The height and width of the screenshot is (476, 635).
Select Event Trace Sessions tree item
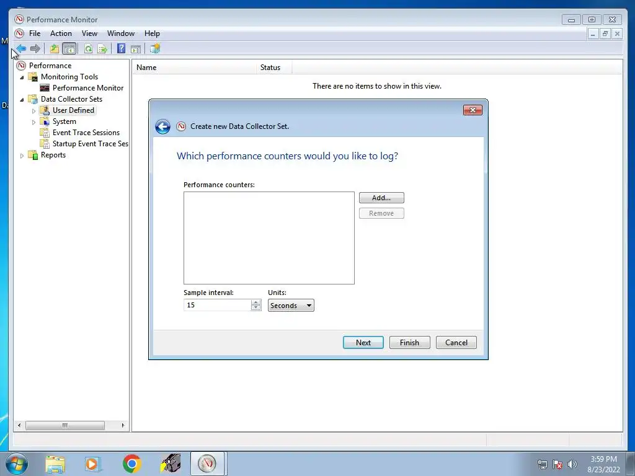coord(86,133)
